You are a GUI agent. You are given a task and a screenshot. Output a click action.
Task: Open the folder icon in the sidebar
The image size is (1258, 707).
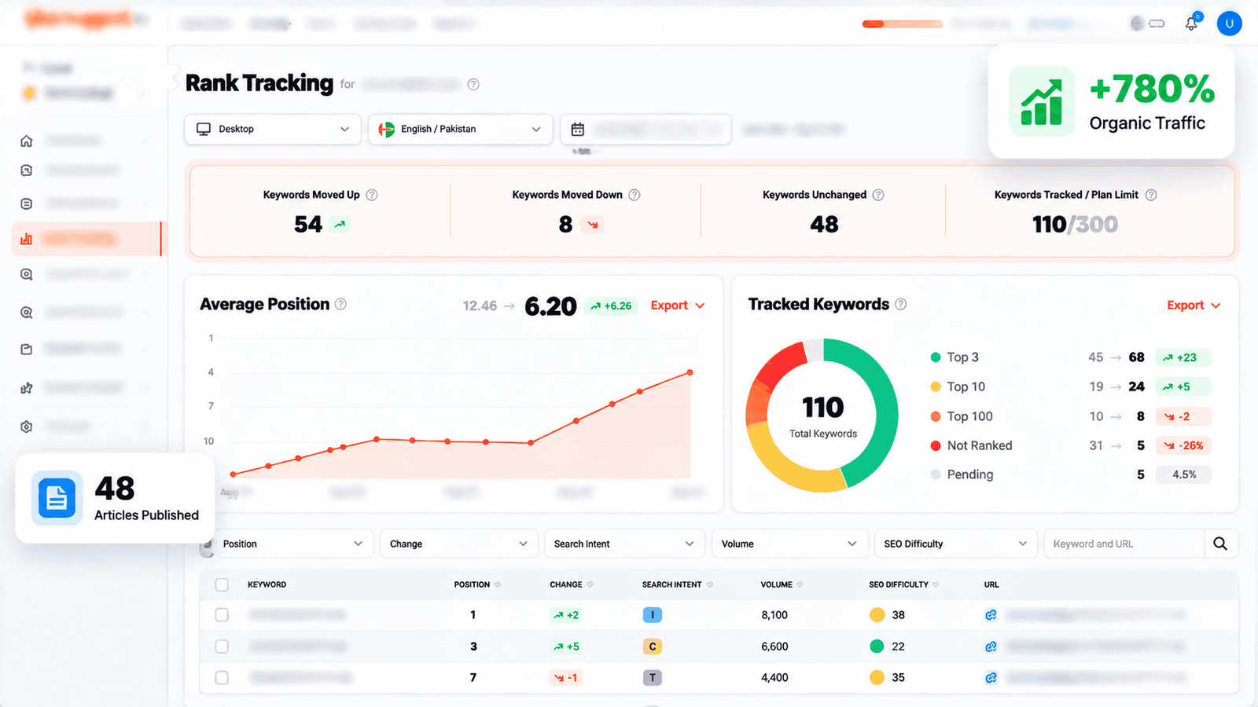pyautogui.click(x=26, y=349)
